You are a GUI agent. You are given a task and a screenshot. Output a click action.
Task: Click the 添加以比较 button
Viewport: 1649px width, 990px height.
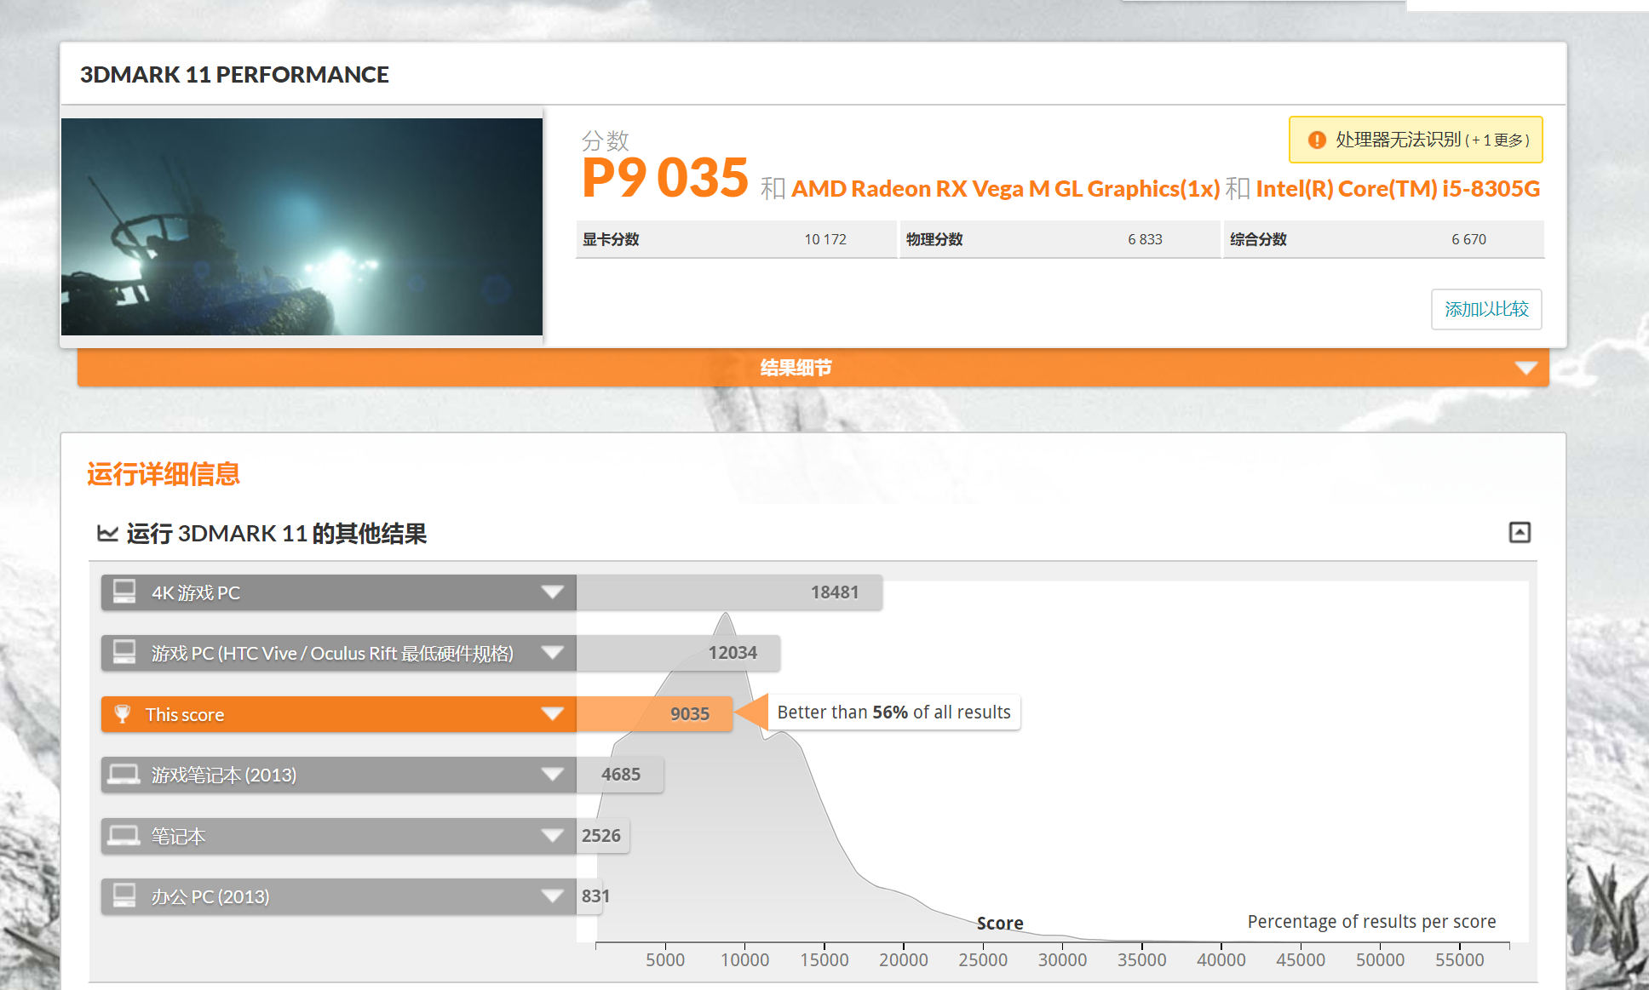[x=1485, y=310]
